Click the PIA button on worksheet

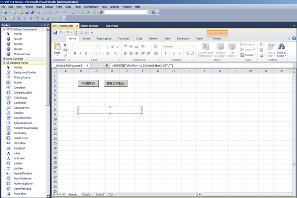pyautogui.click(x=89, y=84)
